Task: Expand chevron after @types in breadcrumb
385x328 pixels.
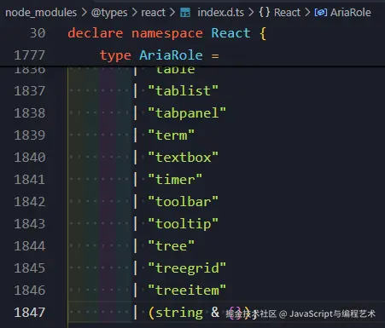Action: [x=135, y=13]
